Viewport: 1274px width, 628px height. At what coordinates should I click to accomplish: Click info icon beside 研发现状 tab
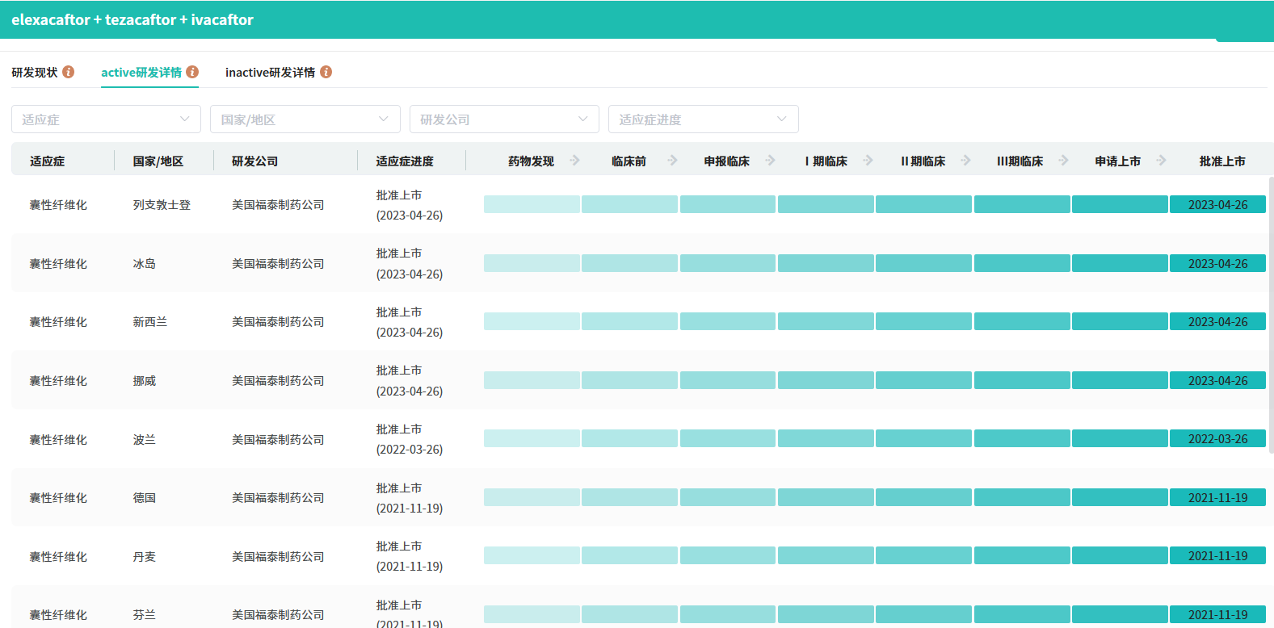[69, 72]
